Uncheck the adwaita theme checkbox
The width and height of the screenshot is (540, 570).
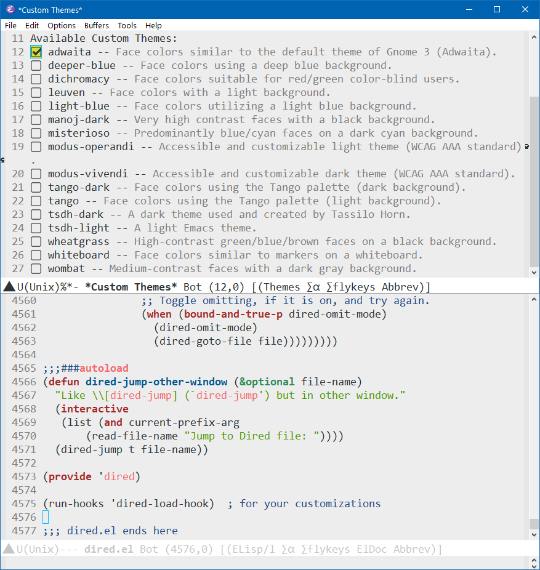tap(36, 52)
